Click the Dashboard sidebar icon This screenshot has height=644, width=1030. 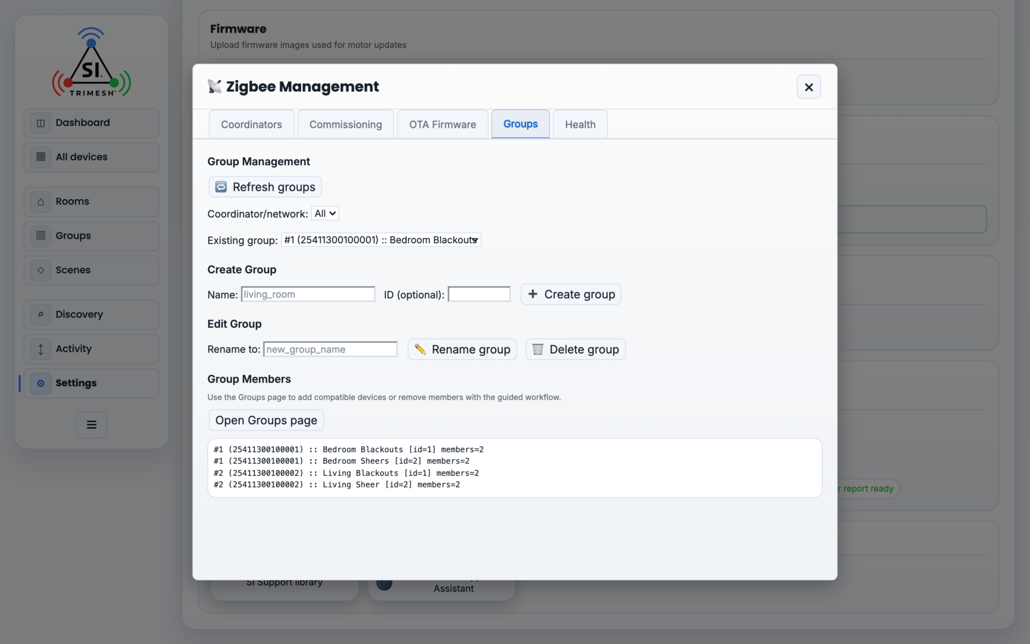pos(41,123)
